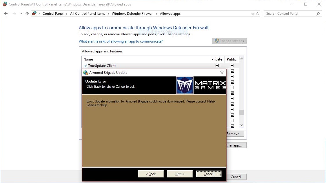Click the forward navigation arrow
The width and height of the screenshot is (326, 183).
pyautogui.click(x=14, y=14)
